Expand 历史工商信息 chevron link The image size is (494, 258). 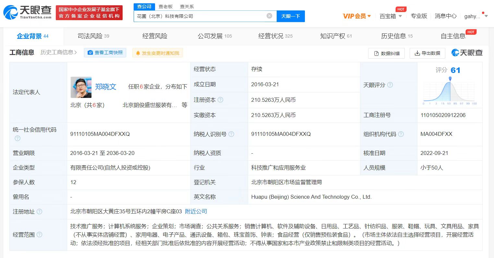click(59, 53)
